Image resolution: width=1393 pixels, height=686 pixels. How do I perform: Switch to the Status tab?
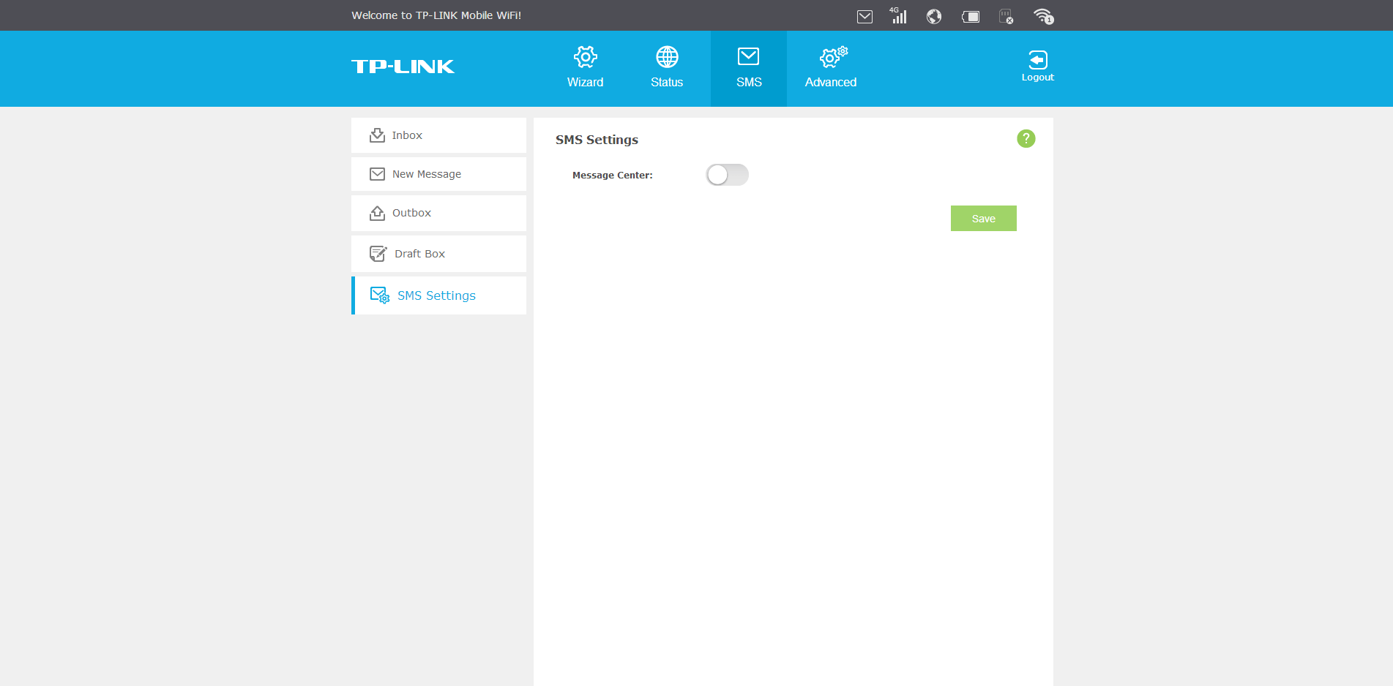[667, 68]
